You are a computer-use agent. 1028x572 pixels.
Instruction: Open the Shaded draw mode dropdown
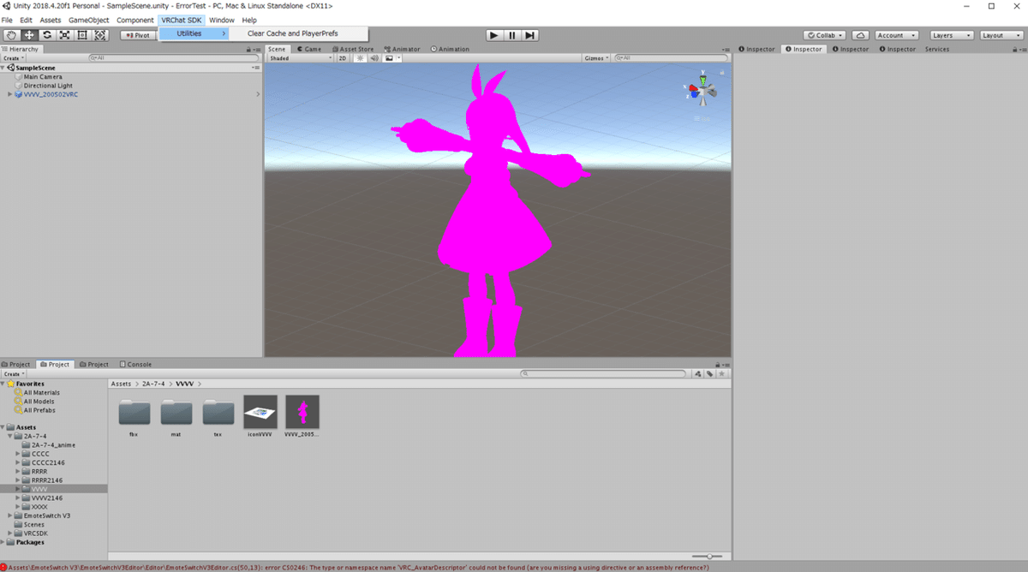(300, 58)
